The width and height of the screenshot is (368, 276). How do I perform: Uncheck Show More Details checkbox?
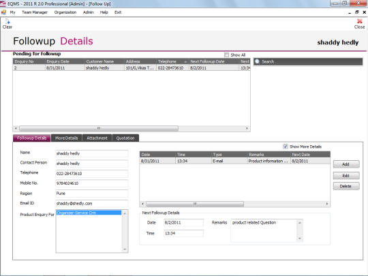tap(286, 147)
